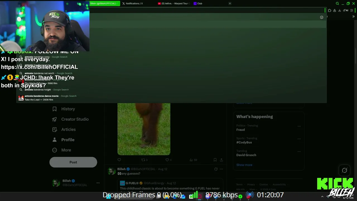Screen dimensions: 357x201
Task: Show hidden icons in the system tray
Action: click(322, 197)
